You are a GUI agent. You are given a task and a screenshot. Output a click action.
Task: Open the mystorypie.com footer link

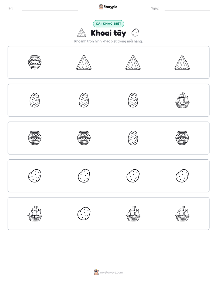[111, 272]
